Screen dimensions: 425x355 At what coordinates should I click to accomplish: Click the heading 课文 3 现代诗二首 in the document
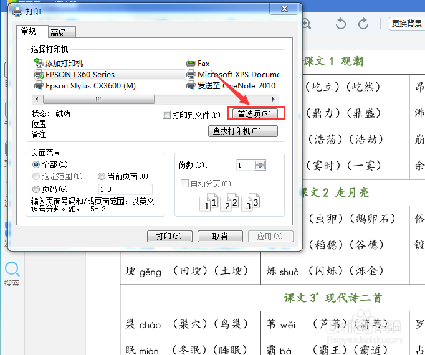[333, 298]
